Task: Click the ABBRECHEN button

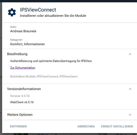Action: click(86, 126)
